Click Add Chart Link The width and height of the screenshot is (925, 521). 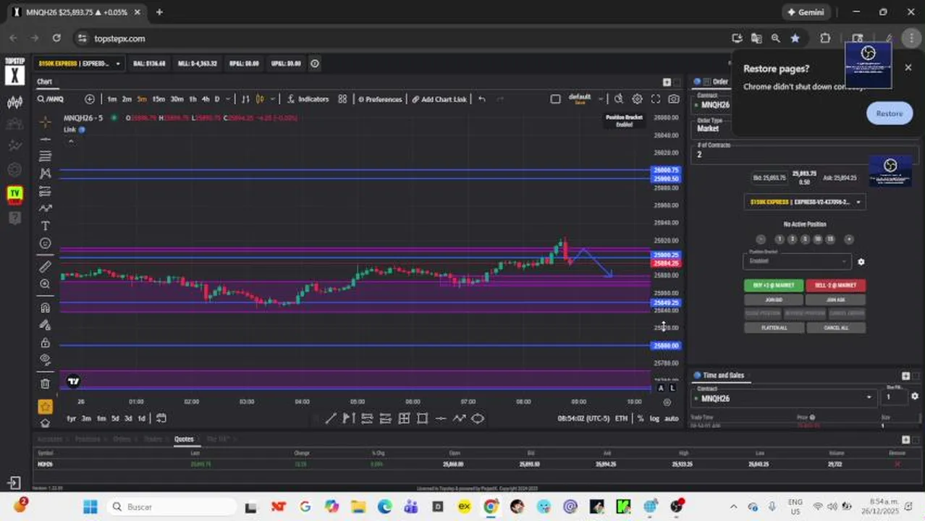439,99
